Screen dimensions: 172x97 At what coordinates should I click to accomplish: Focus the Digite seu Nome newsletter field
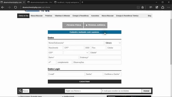coord(83,91)
